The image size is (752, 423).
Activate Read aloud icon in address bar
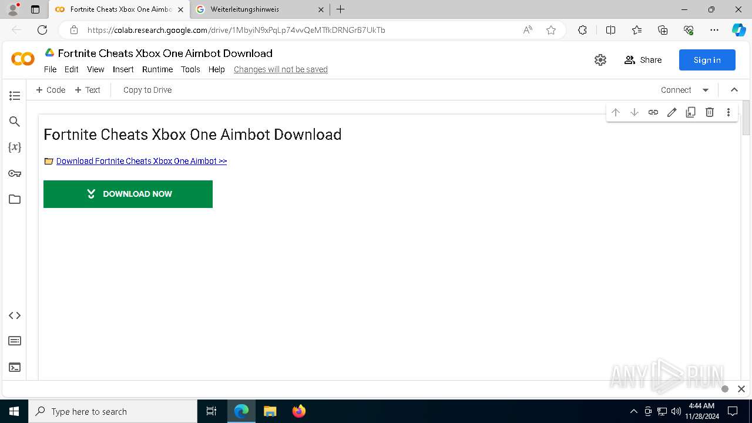528,30
